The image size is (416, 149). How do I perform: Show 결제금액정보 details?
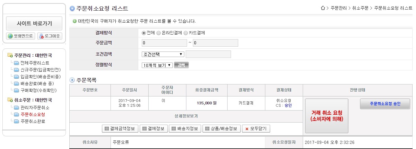pos(120,129)
